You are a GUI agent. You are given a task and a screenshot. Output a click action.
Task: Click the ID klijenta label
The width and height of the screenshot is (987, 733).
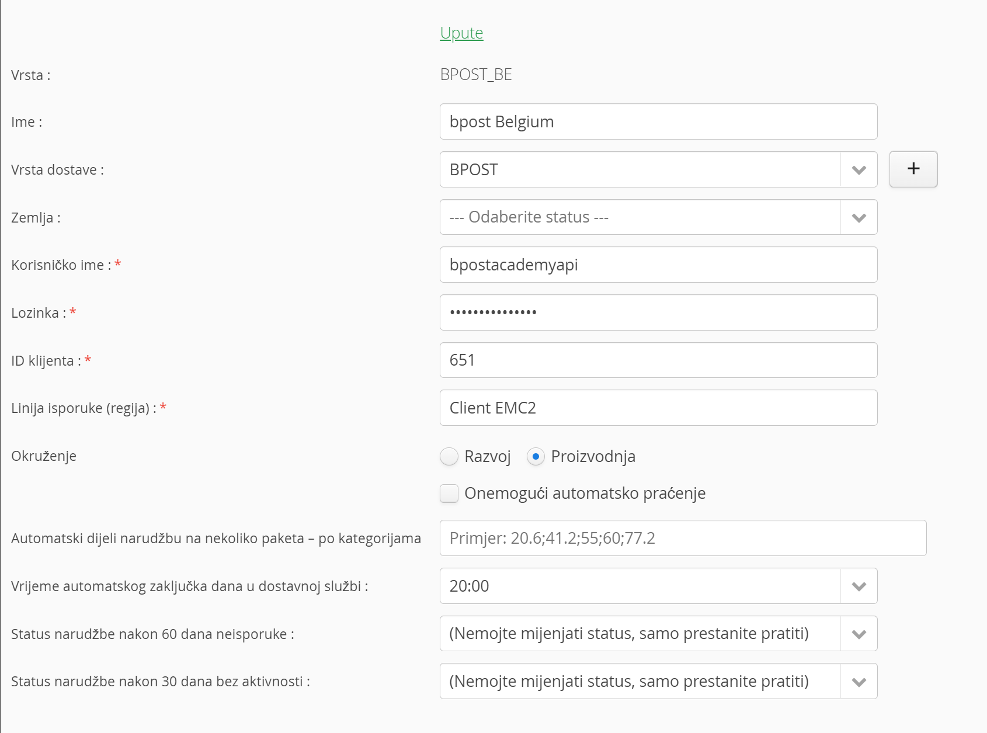click(46, 361)
